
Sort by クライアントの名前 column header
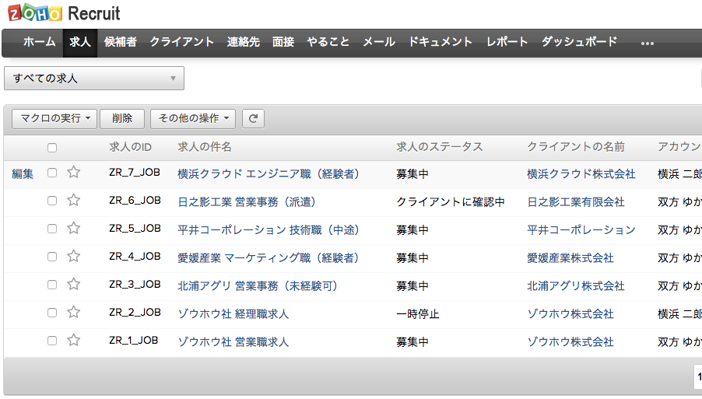(576, 147)
